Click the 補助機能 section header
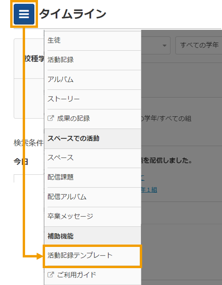 click(x=93, y=236)
